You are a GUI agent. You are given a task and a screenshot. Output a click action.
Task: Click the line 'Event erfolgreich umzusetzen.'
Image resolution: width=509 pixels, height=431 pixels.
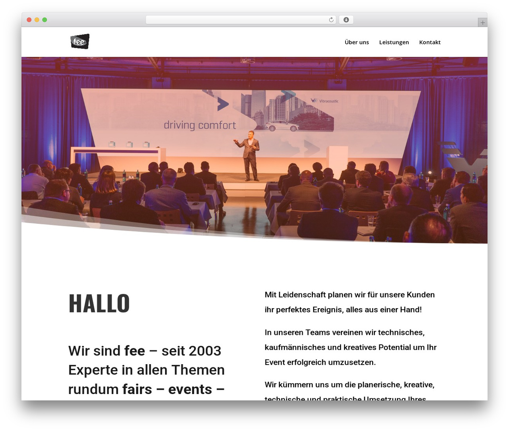tap(320, 362)
